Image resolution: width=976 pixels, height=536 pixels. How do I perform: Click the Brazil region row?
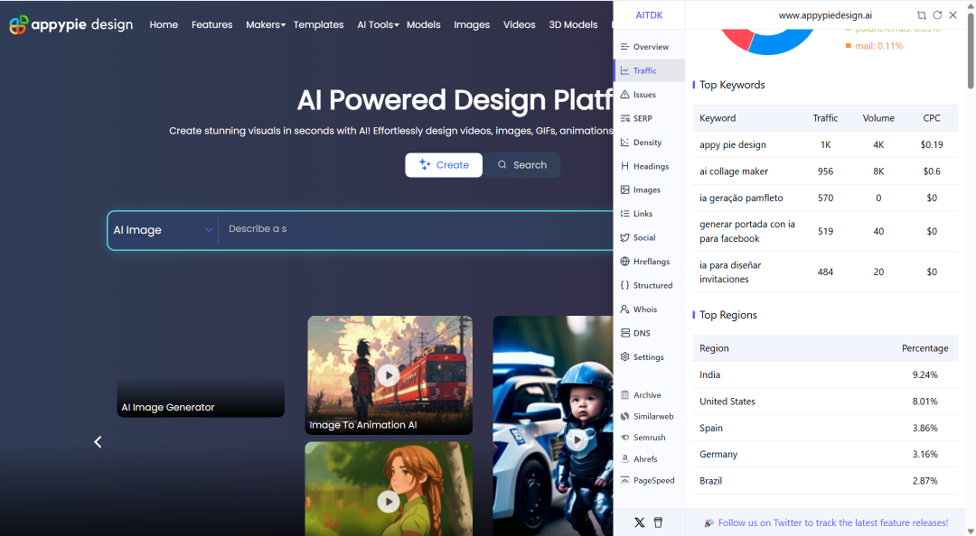point(825,481)
